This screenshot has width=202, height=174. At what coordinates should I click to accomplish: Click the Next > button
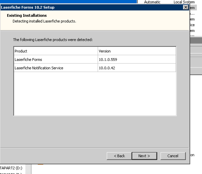pos(144,156)
